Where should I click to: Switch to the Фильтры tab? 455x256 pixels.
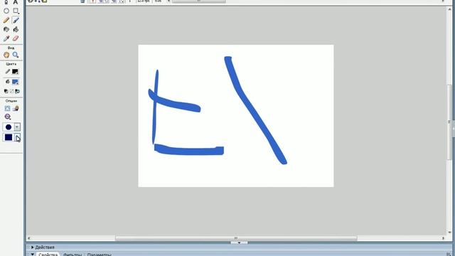click(73, 255)
